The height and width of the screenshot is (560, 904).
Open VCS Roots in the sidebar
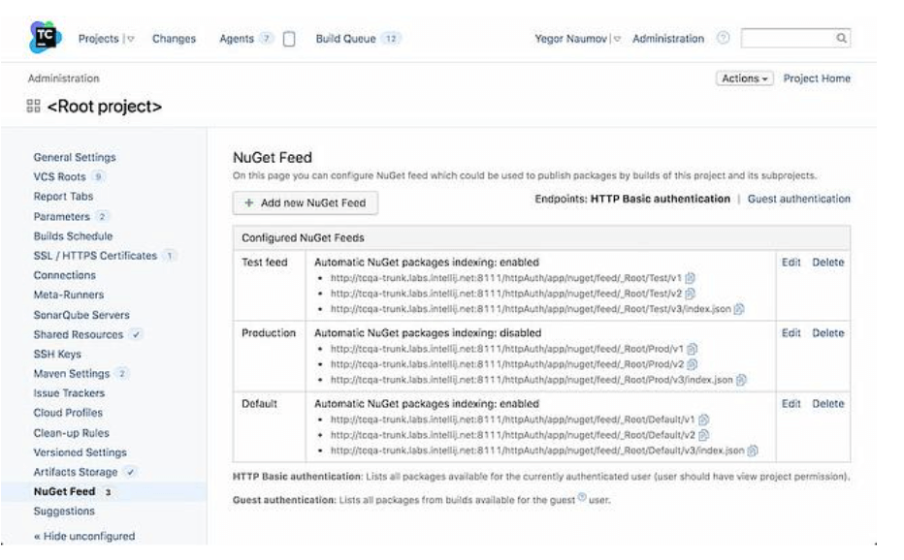point(59,177)
